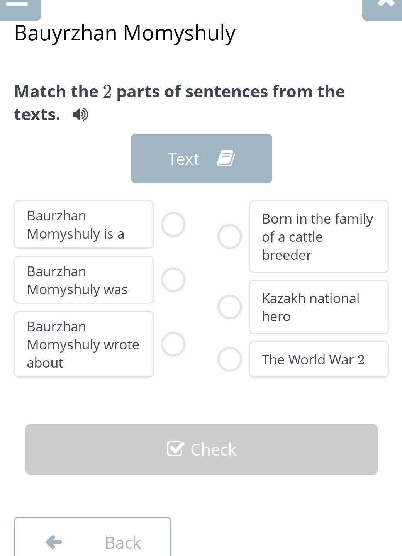402x556 pixels.
Task: Click 'Born in the family of a cattle breeder' card
Action: [x=319, y=236]
